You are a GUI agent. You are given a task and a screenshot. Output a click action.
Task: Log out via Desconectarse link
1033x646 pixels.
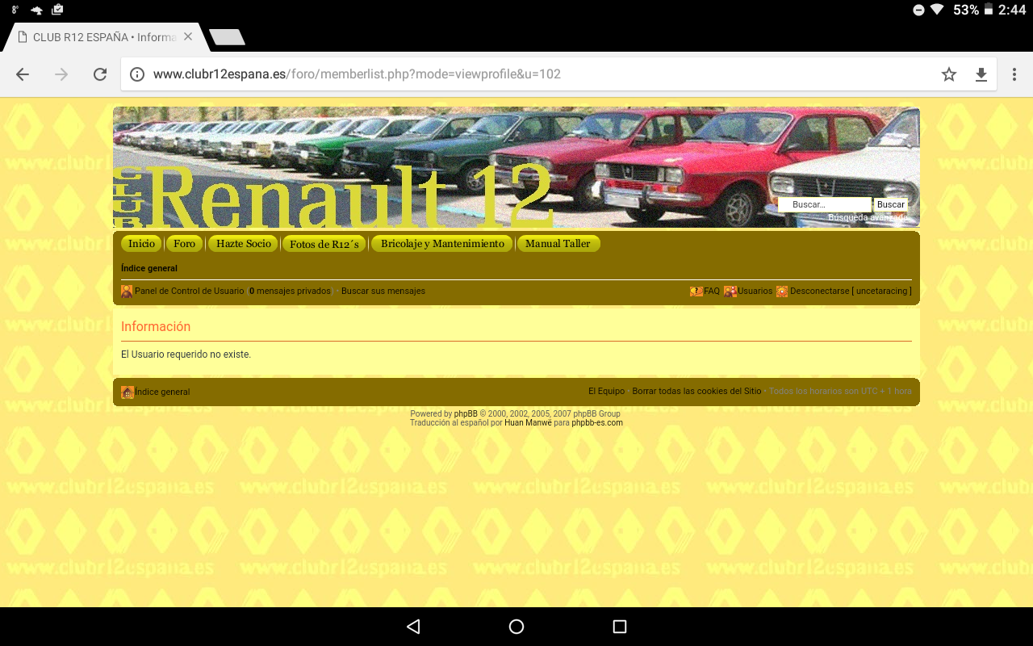819,292
